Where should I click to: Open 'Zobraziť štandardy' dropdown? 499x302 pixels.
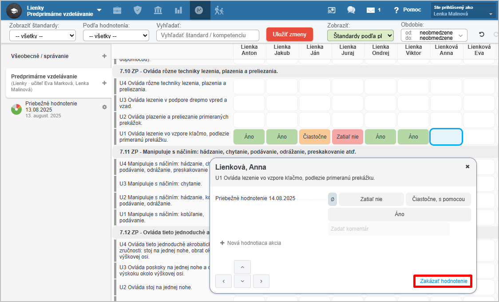click(x=43, y=36)
